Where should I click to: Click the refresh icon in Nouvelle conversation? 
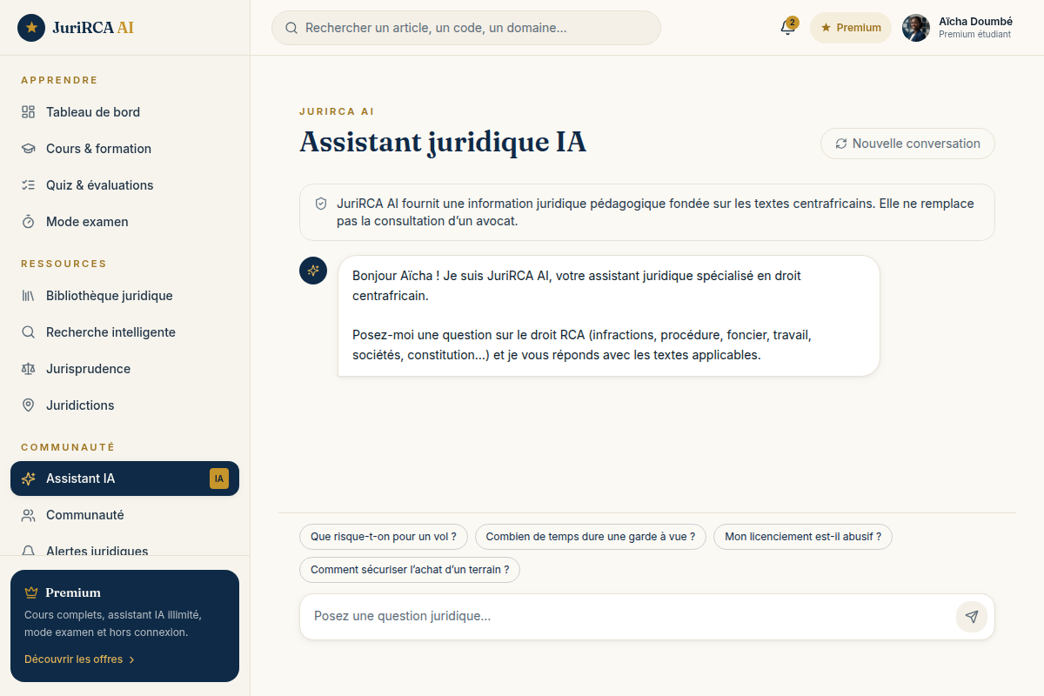tap(841, 144)
